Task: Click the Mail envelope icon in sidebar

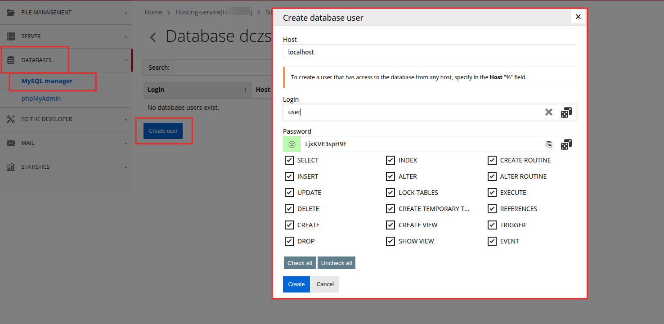Action: [x=11, y=143]
